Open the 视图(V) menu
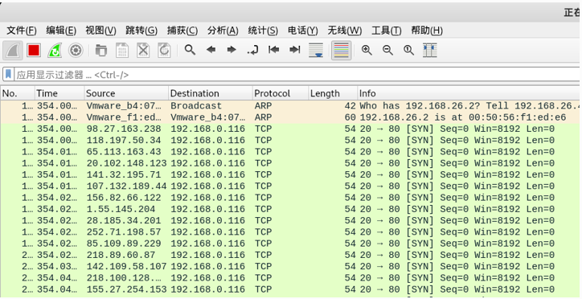The height and width of the screenshot is (299, 582). coord(100,31)
